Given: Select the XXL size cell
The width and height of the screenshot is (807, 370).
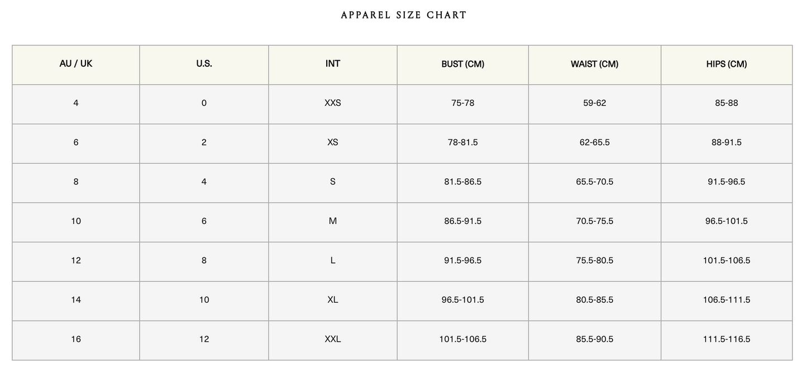Looking at the screenshot, I should [x=333, y=339].
